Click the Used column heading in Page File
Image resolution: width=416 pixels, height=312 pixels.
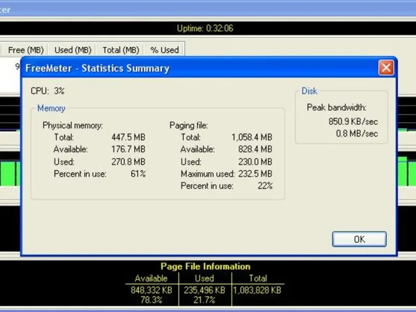click(204, 278)
